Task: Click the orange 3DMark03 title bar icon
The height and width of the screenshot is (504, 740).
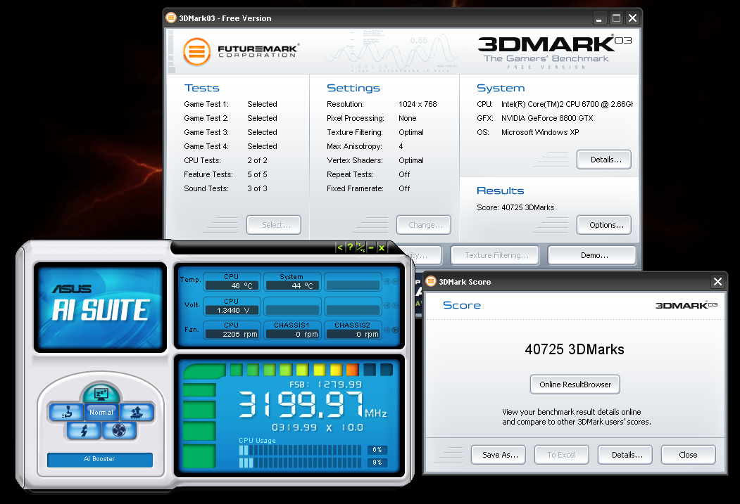Action: [x=171, y=18]
